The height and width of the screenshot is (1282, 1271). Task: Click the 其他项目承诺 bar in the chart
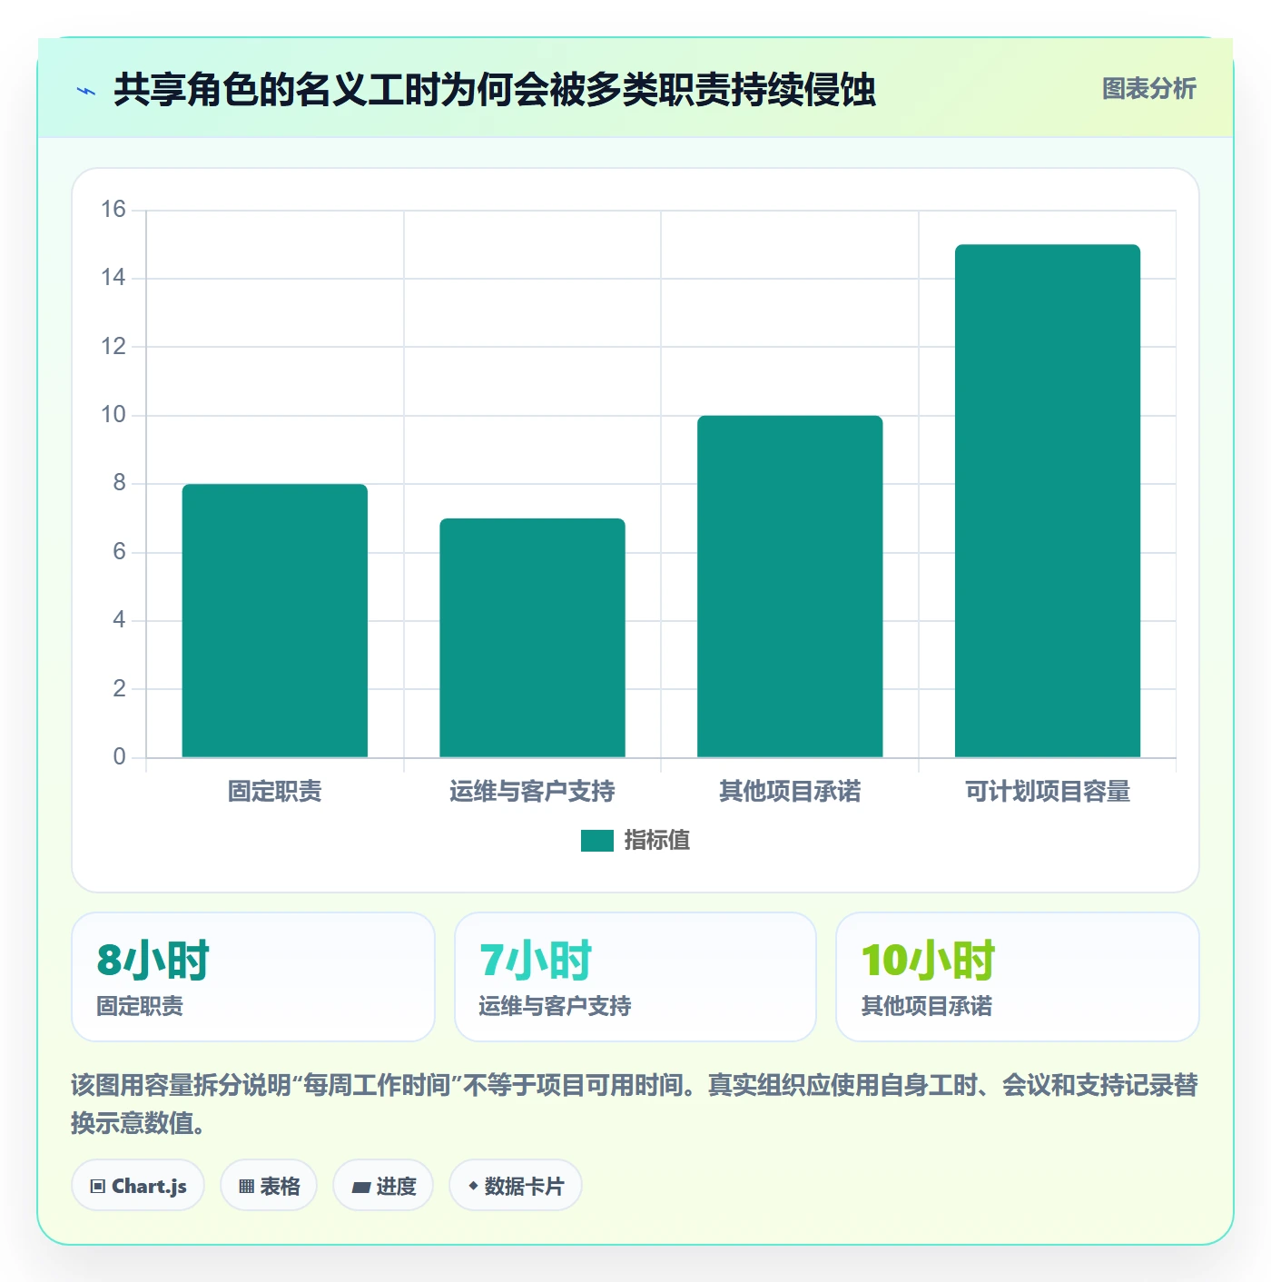(x=790, y=587)
